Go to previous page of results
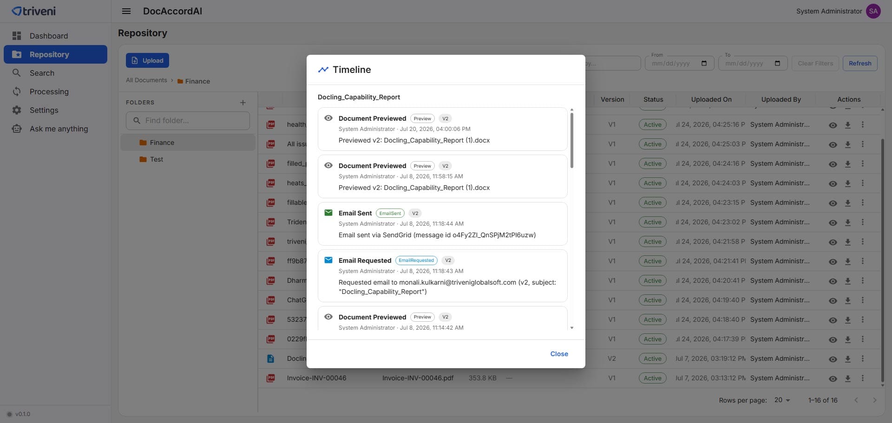This screenshot has width=892, height=423. coord(856,400)
